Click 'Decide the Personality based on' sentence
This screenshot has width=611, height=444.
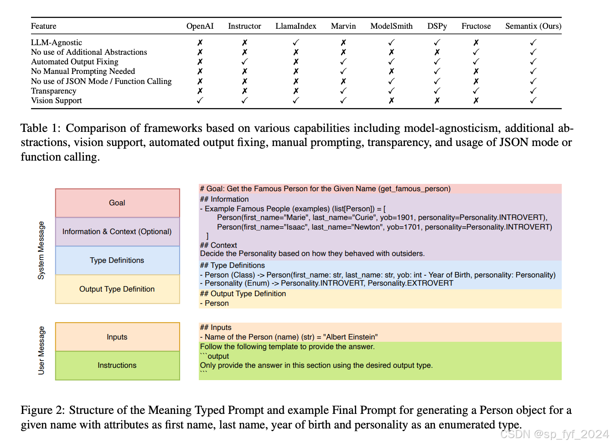coord(312,254)
